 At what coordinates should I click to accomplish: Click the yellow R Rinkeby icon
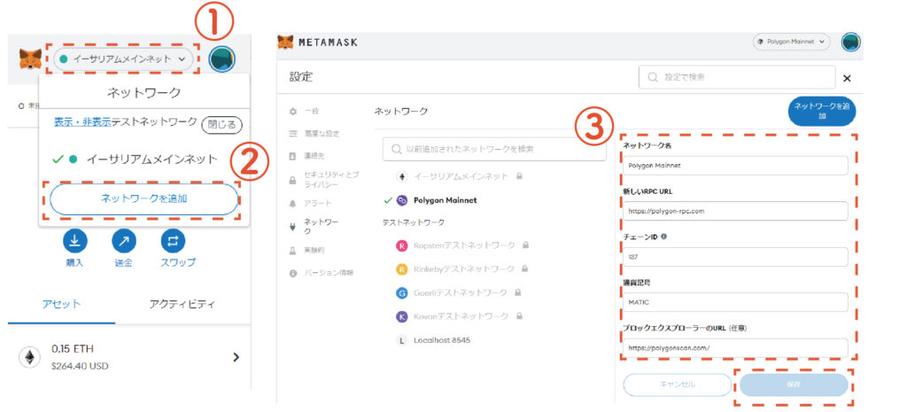pyautogui.click(x=401, y=269)
